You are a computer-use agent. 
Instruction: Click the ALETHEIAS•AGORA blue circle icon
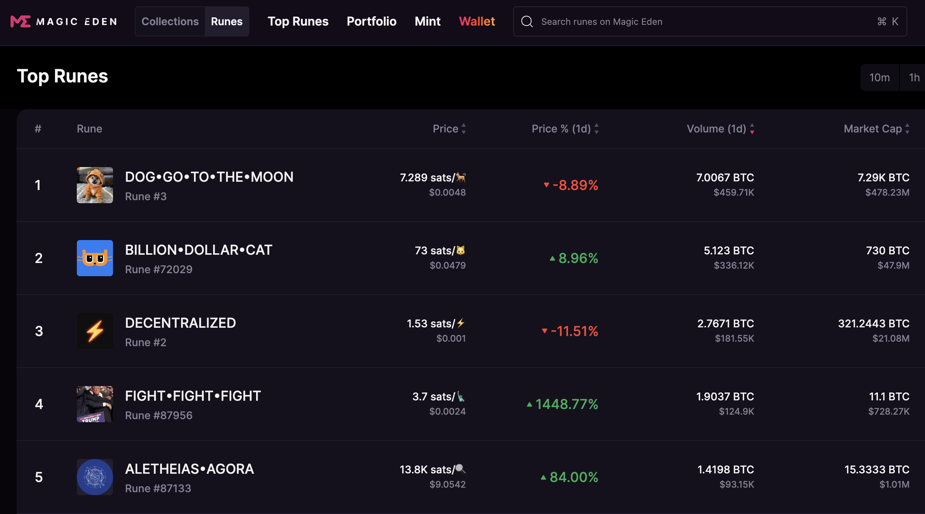(95, 477)
